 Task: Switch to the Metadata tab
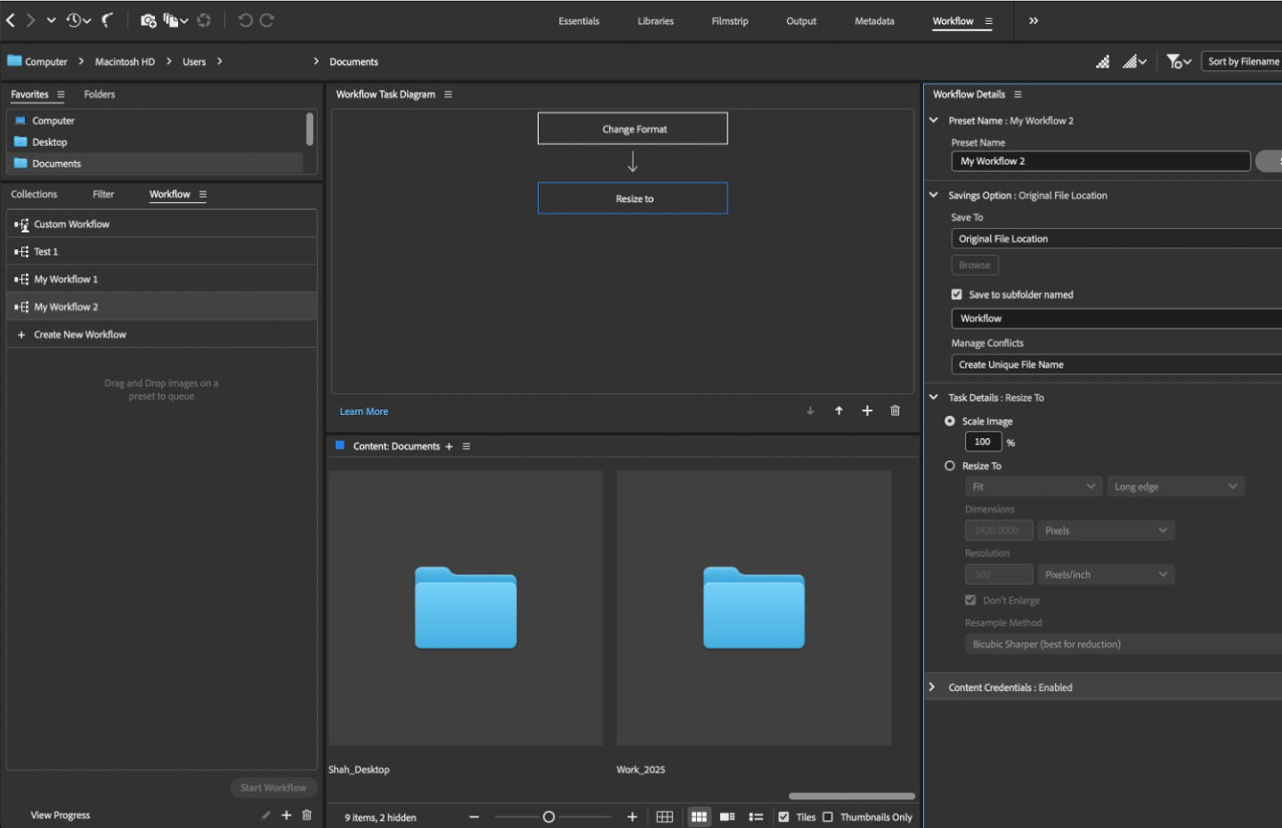coord(873,20)
